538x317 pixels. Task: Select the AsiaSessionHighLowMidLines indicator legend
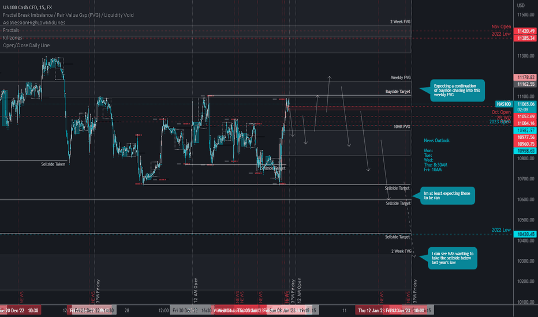pos(34,22)
